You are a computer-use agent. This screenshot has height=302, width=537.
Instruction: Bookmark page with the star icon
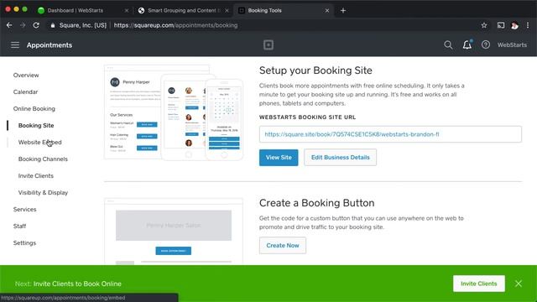(x=484, y=25)
